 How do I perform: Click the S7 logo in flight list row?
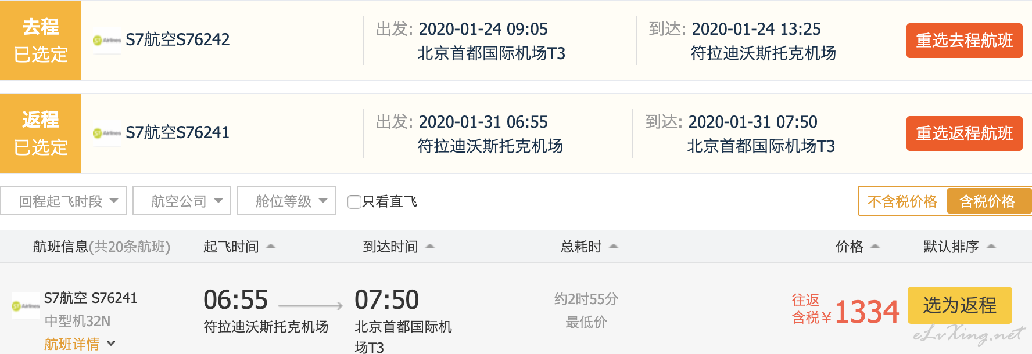(26, 306)
